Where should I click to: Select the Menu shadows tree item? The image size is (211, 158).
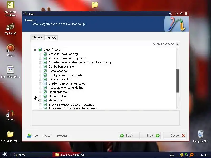58,96
